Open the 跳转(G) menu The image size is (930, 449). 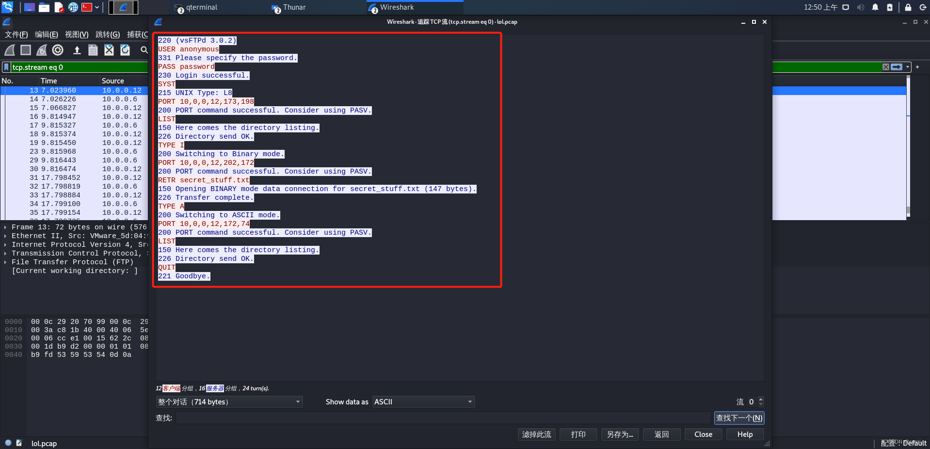108,34
